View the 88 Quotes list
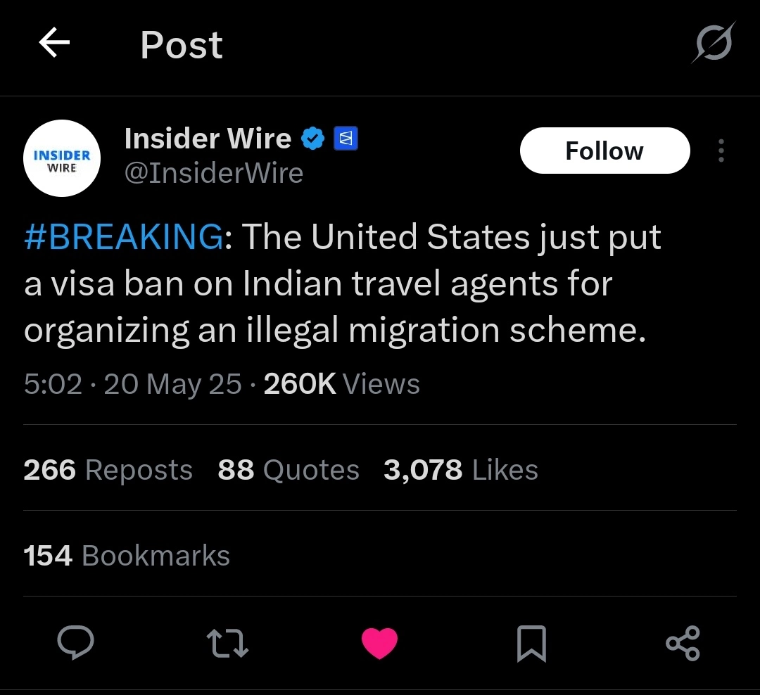760x695 pixels. (289, 470)
